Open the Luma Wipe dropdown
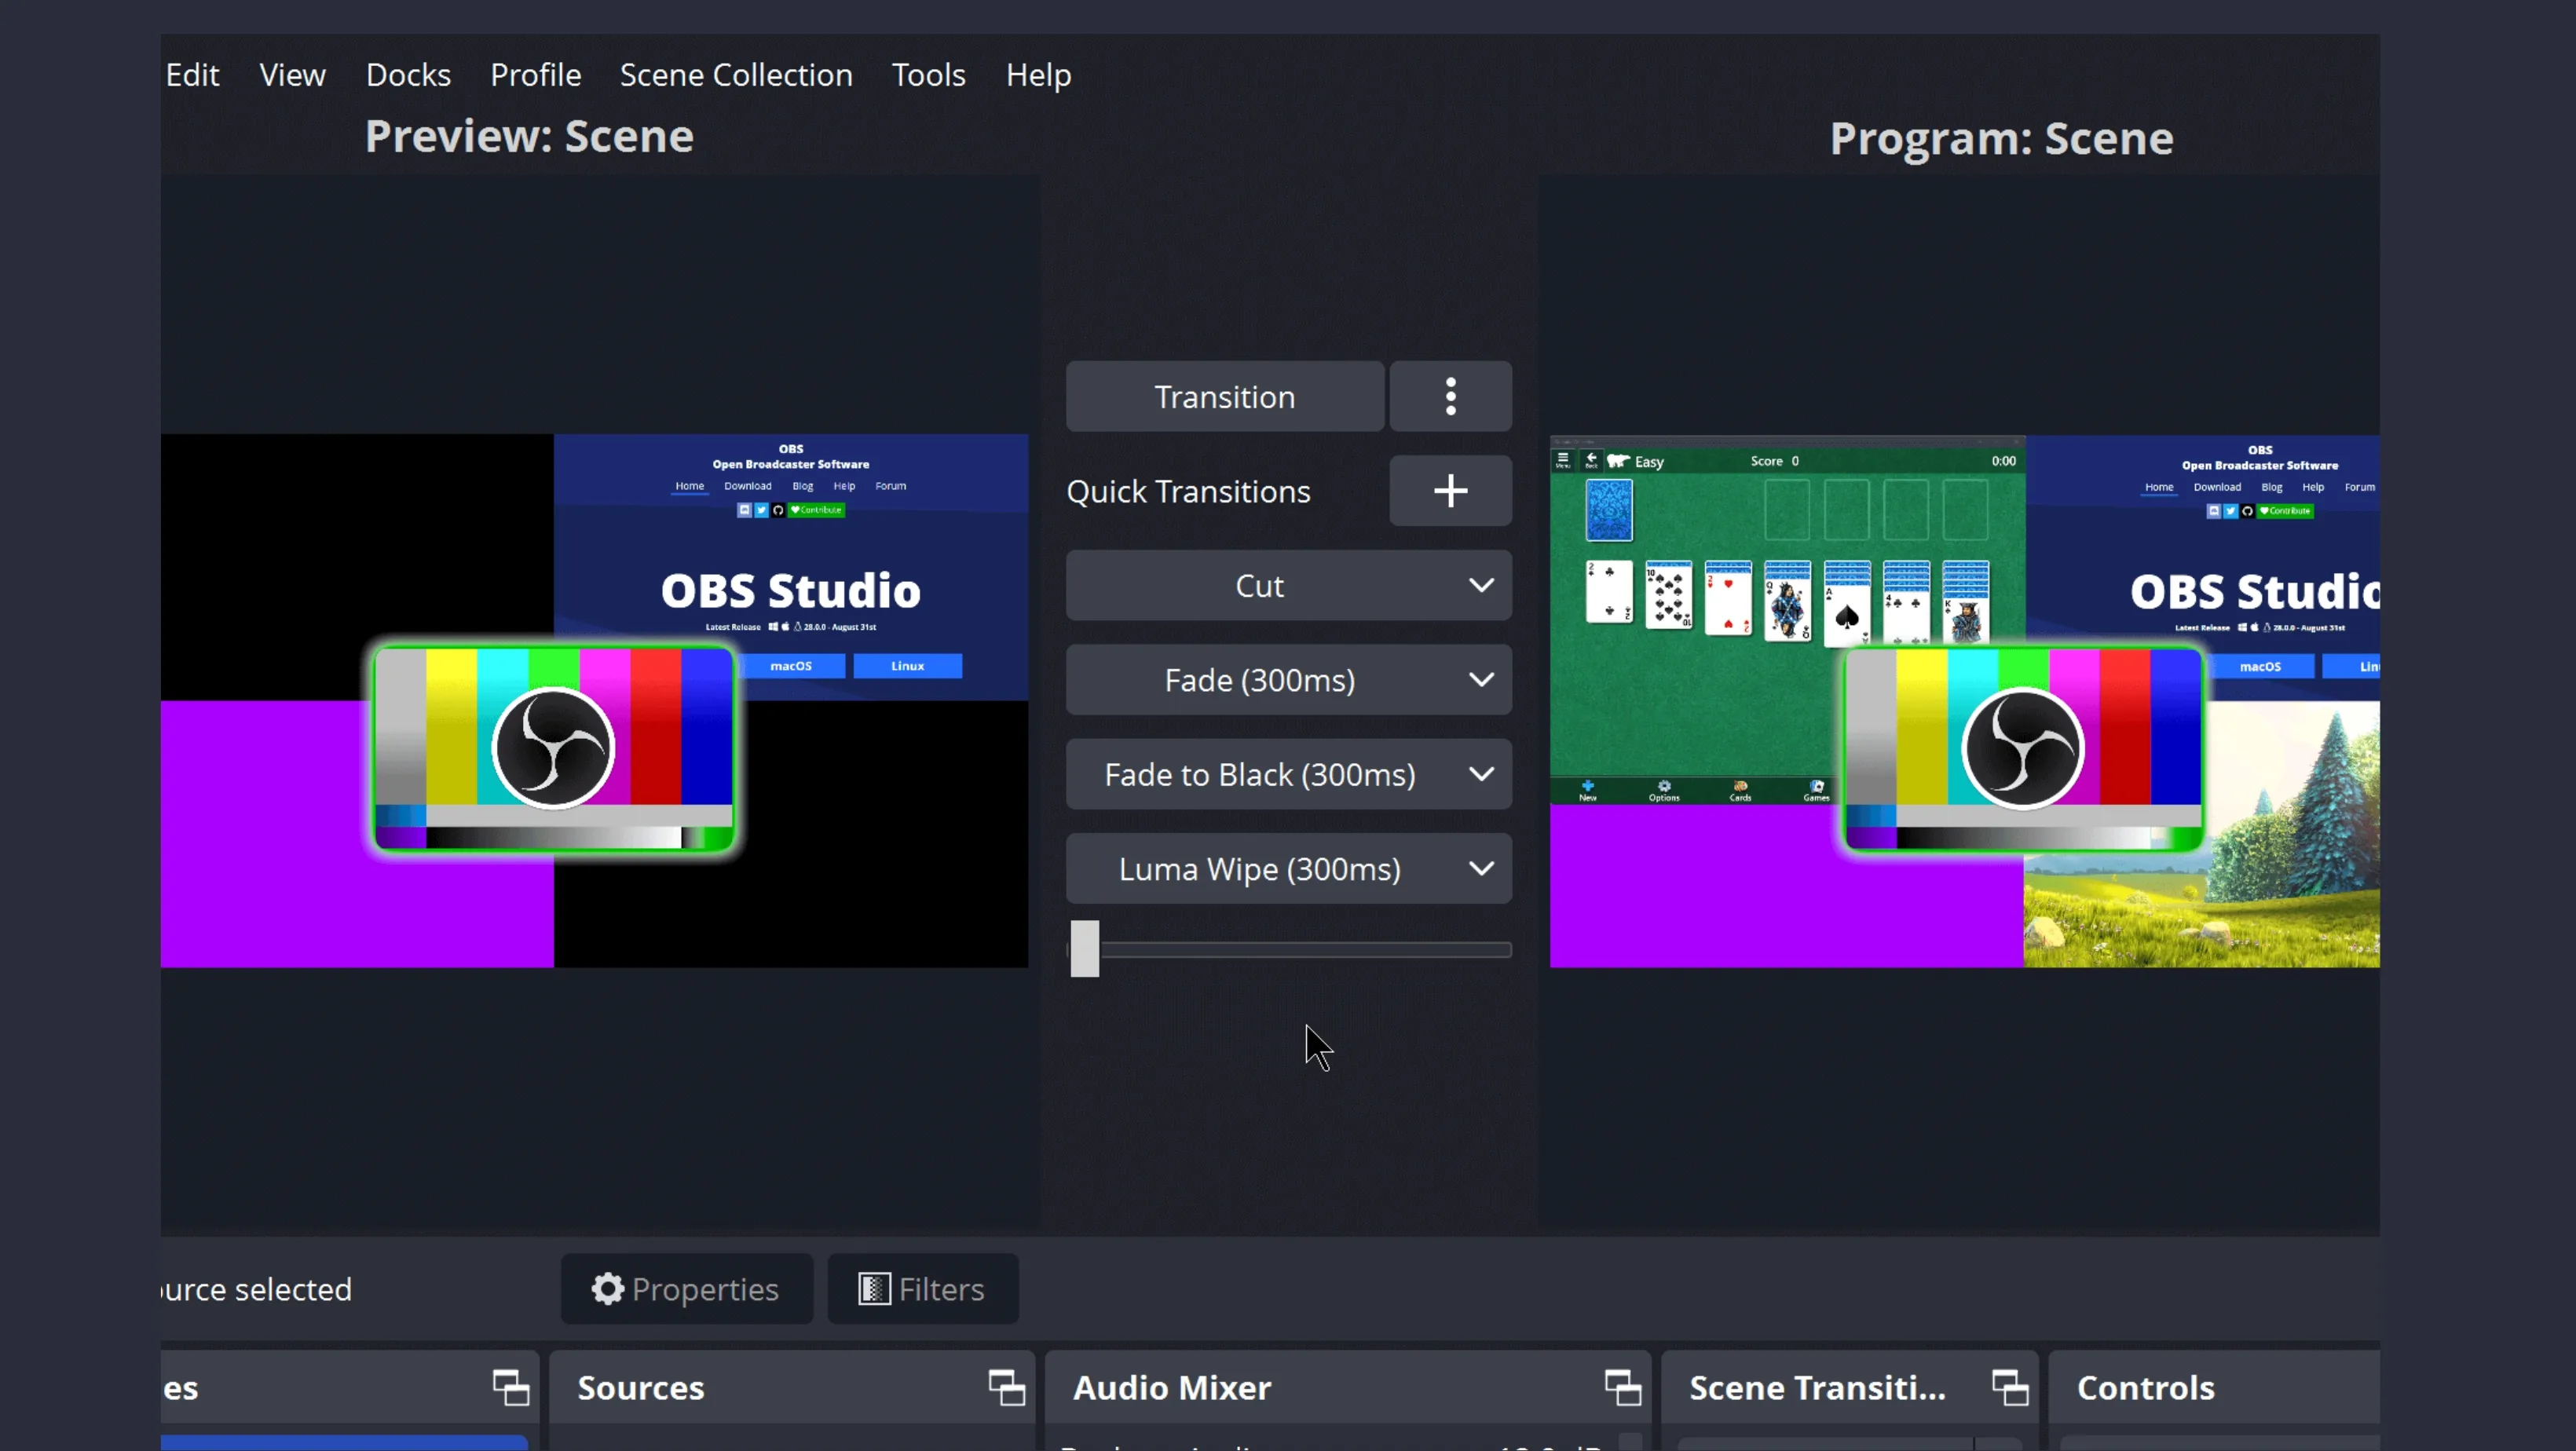The height and width of the screenshot is (1451, 2576). point(1482,868)
